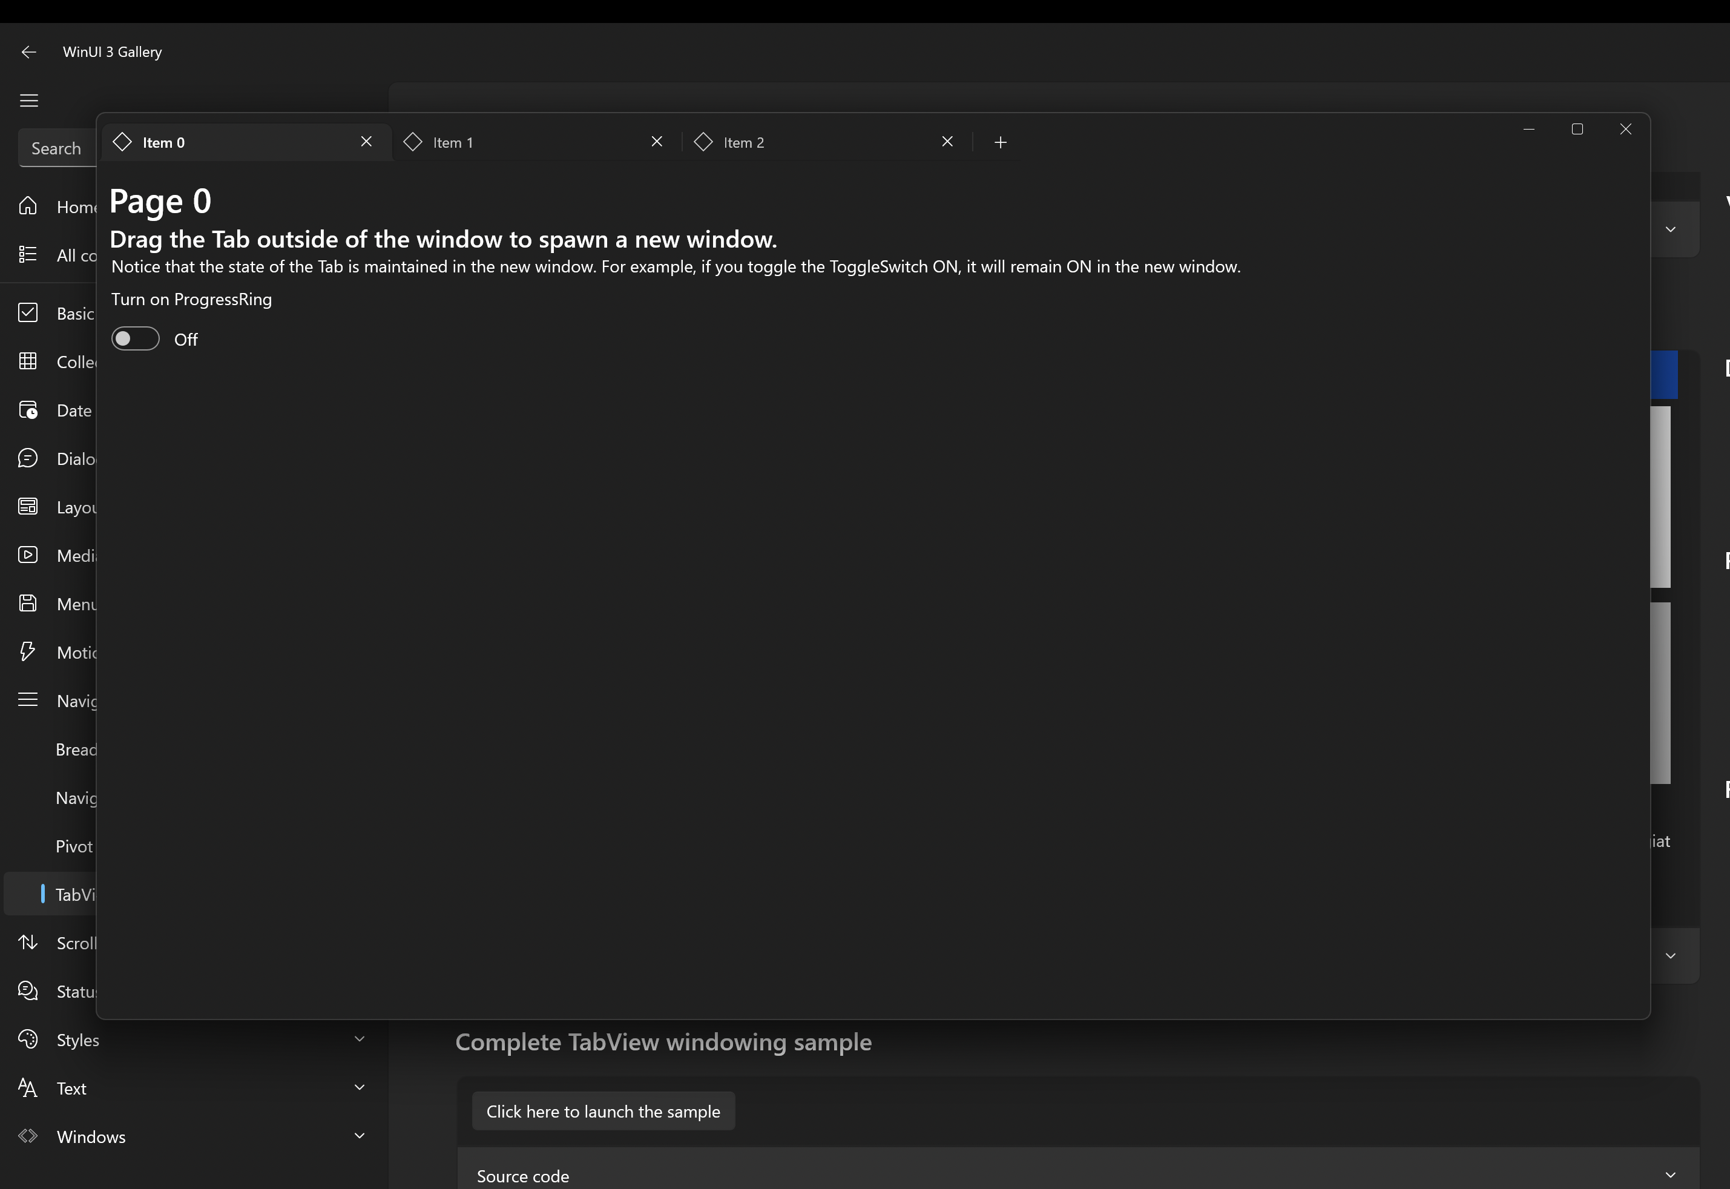Click here to launch the sample
This screenshot has width=1730, height=1189.
(602, 1110)
